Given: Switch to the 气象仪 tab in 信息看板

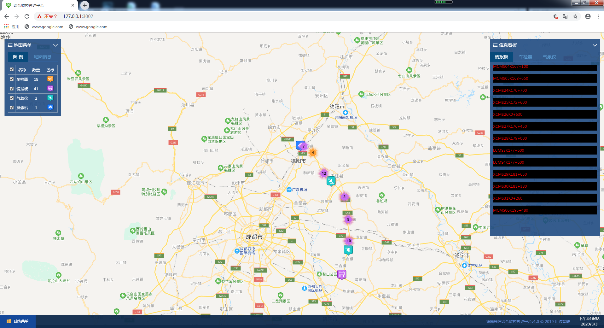Looking at the screenshot, I should (549, 57).
